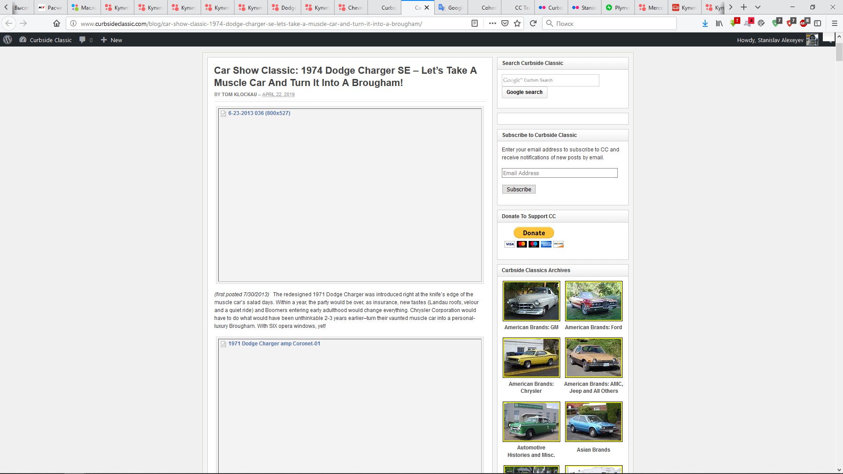Switch to the Cohor tab

tap(484, 7)
